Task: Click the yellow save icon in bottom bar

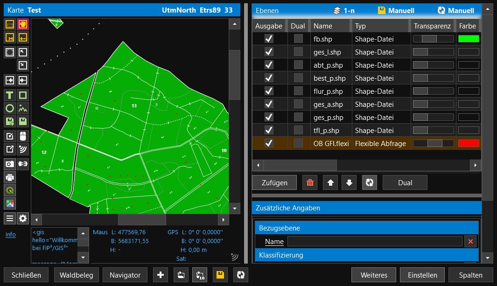Action: tap(220, 275)
